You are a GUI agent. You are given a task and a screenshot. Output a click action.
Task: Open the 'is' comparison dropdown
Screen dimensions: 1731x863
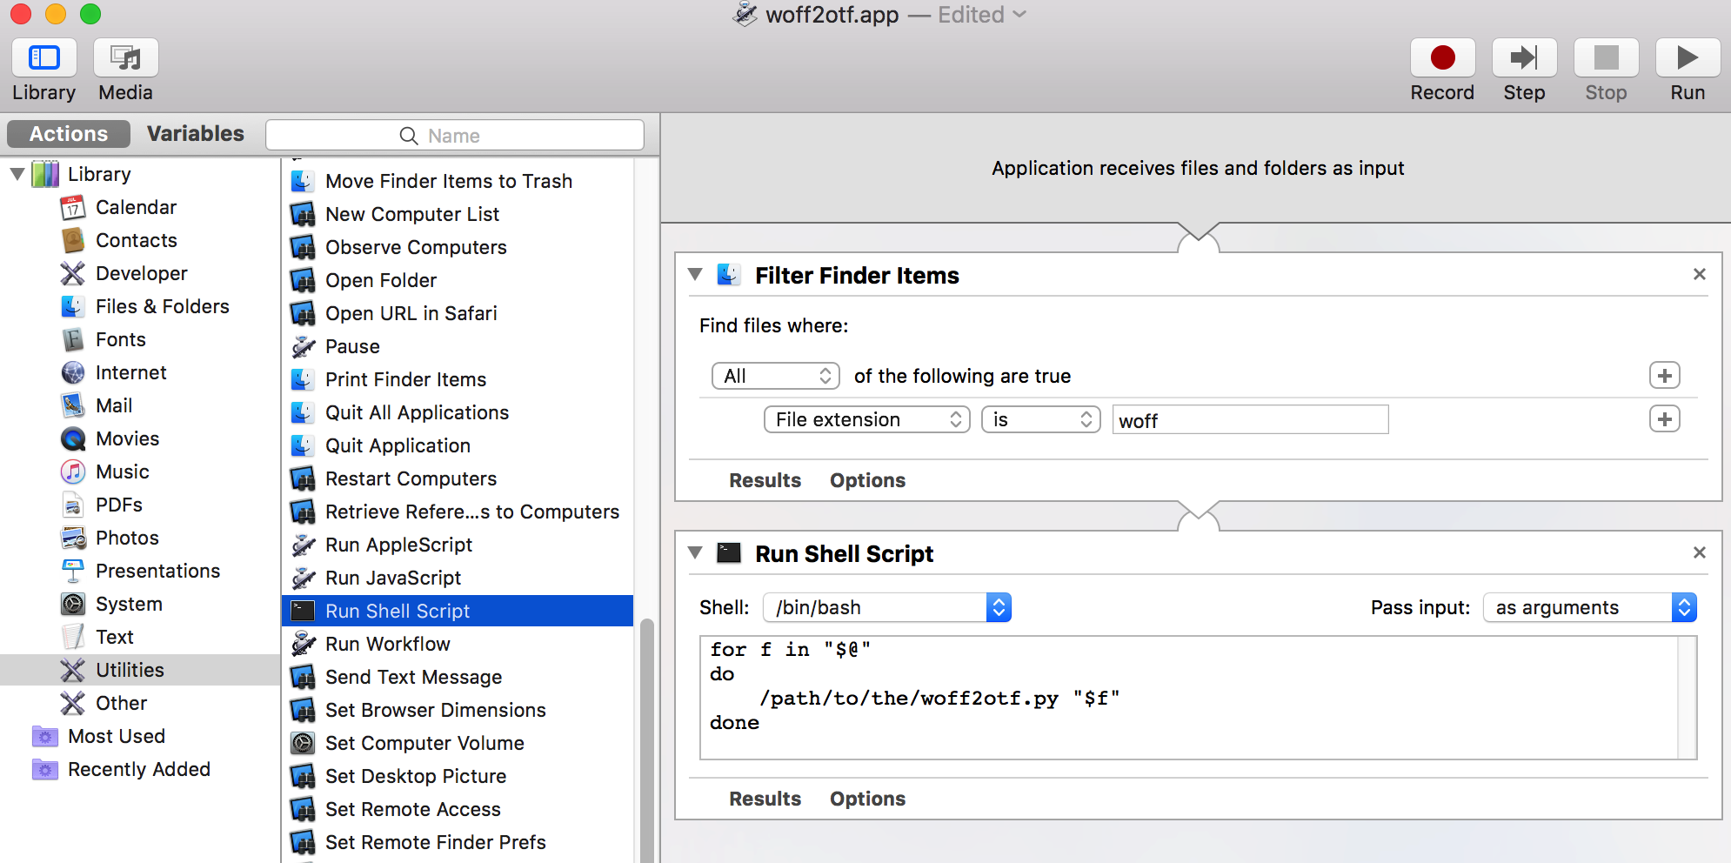pos(1041,419)
